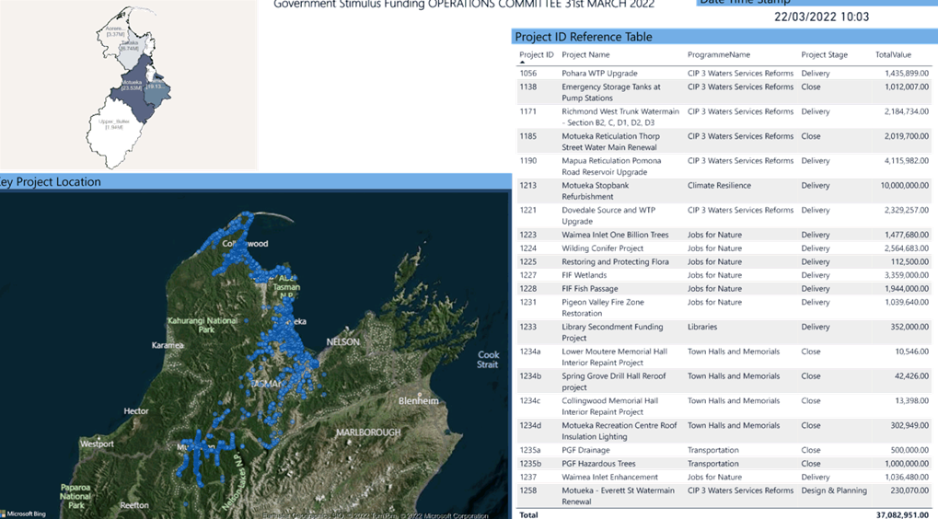Click the Cook Strait map label

(x=488, y=360)
